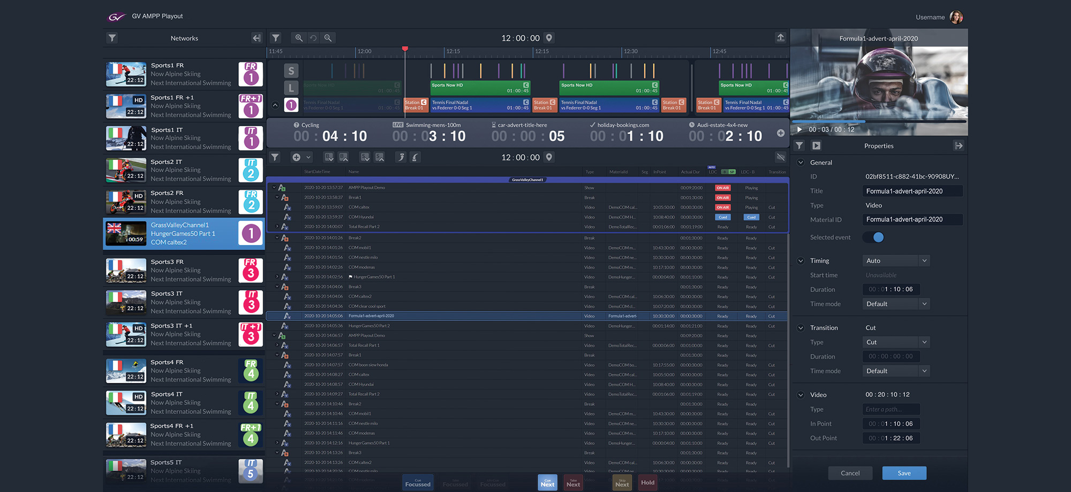Viewport: 1071px width, 492px height.
Task: Open the Timing Auto dropdown
Action: [x=896, y=261]
